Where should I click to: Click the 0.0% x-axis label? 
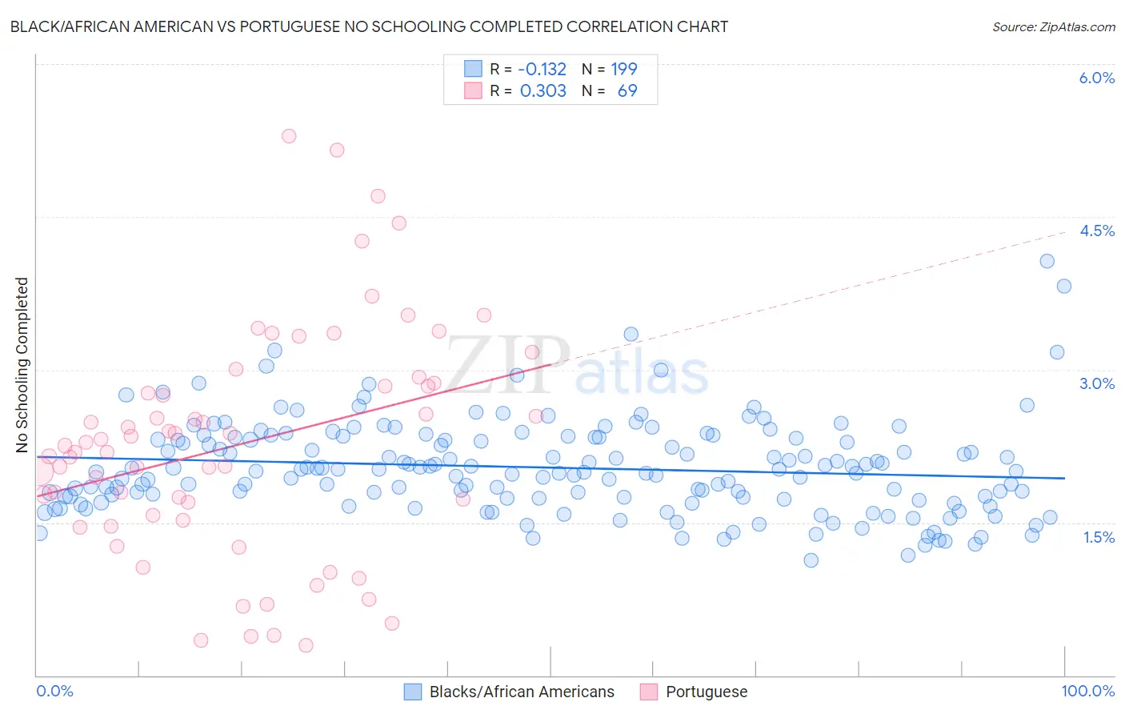tap(55, 691)
